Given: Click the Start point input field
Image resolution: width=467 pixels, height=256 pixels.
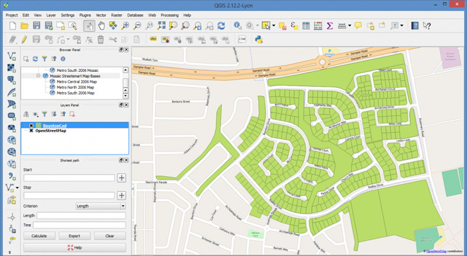Looking at the screenshot, I should pos(69,178).
